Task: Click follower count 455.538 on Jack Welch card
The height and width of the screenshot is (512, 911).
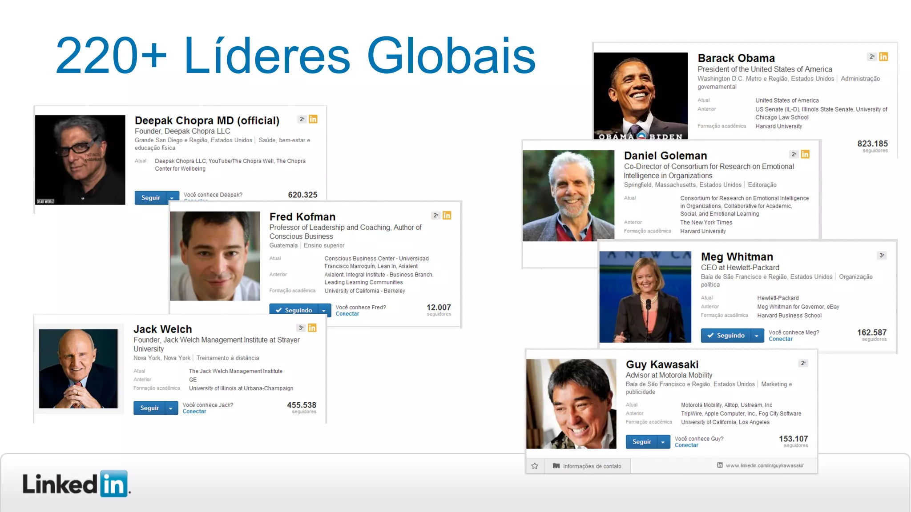Action: click(x=302, y=405)
